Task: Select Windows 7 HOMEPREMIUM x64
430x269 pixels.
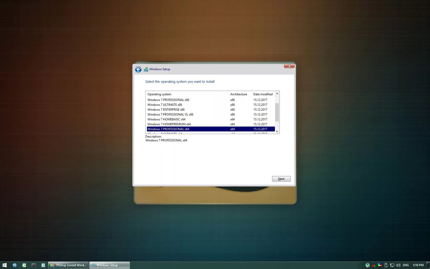Action: click(x=211, y=124)
